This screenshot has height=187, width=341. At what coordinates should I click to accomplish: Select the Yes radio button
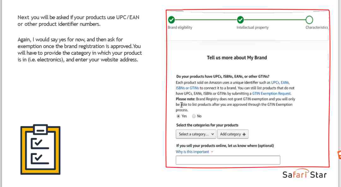178,116
